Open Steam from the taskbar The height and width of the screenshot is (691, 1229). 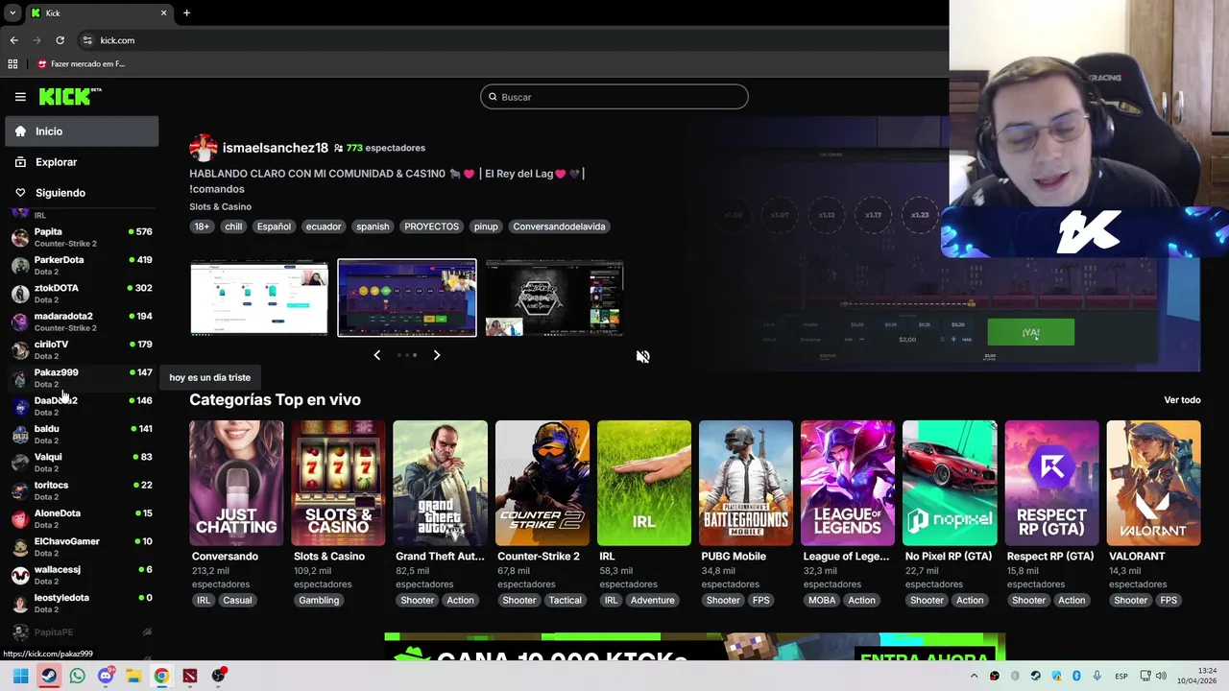click(49, 676)
